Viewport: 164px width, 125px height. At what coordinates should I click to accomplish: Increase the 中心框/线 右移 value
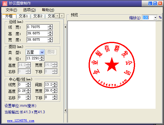[x=28, y=96]
